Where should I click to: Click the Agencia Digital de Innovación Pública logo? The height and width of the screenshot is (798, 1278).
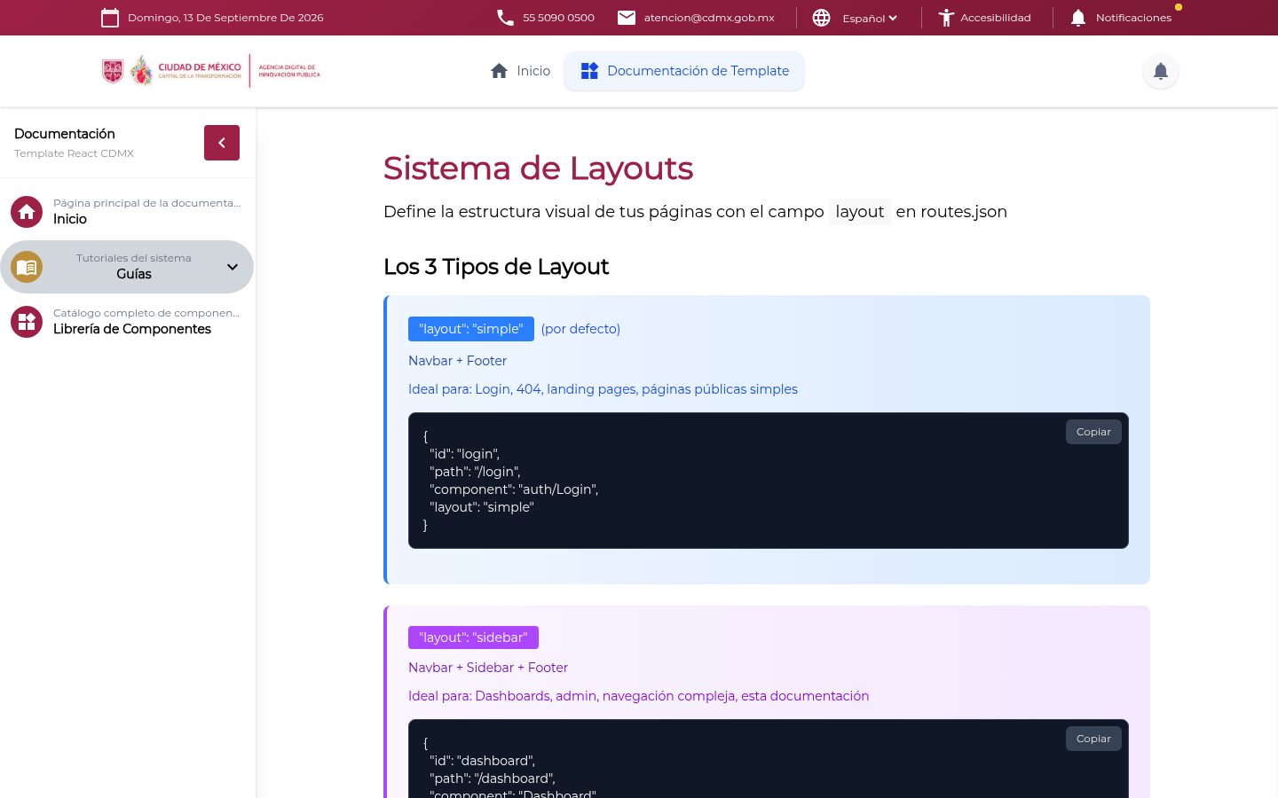tap(289, 71)
